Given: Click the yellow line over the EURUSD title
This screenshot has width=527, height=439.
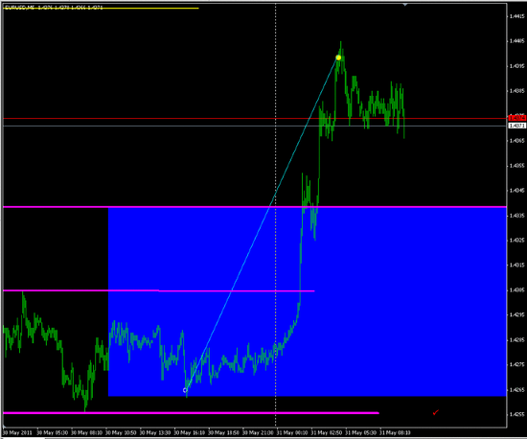Looking at the screenshot, I should click(x=101, y=8).
